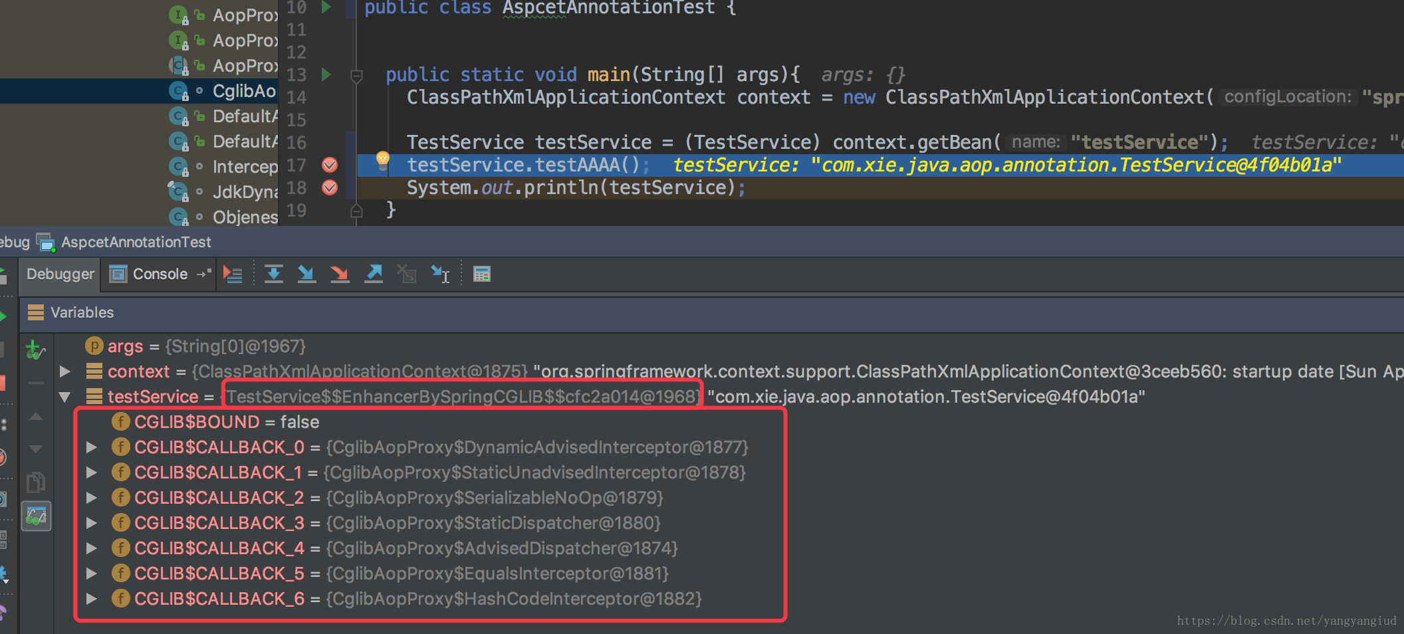Click the AspcetAnnotationTest class name in code

tap(608, 7)
